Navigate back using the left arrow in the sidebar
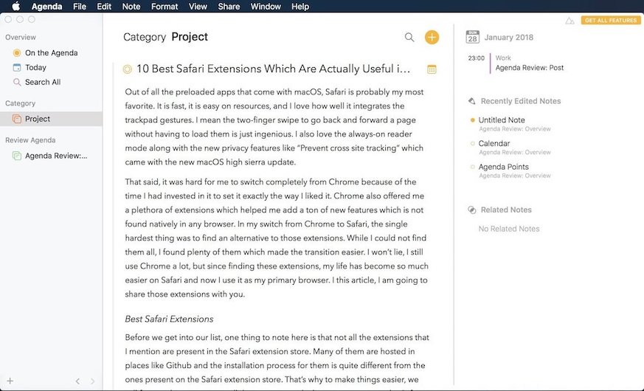This screenshot has height=391, width=644. point(77,381)
